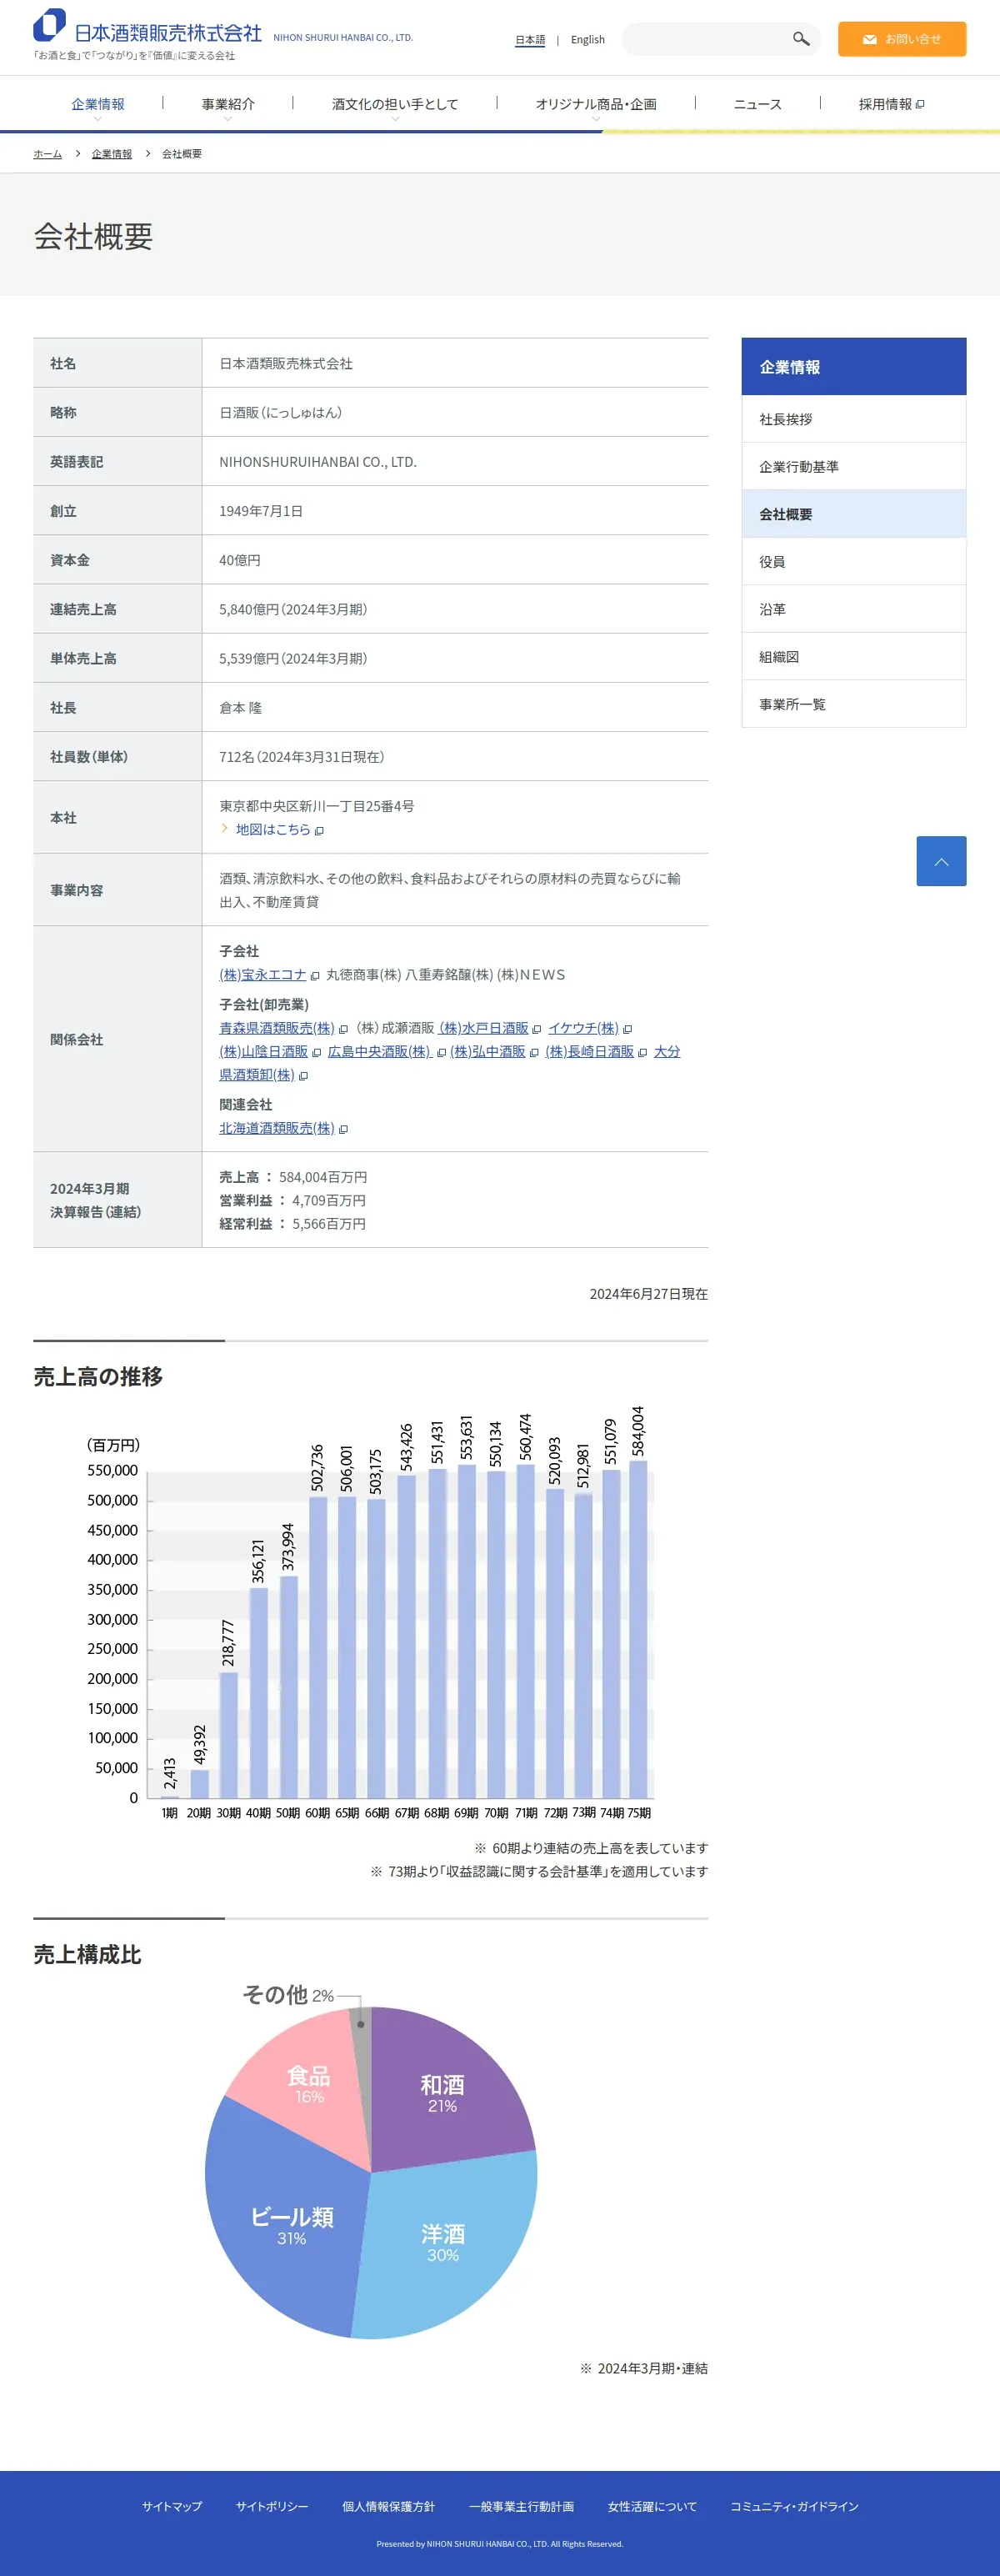Select the 倉本 隆 president name
This screenshot has height=2576, width=1000.
(x=241, y=708)
